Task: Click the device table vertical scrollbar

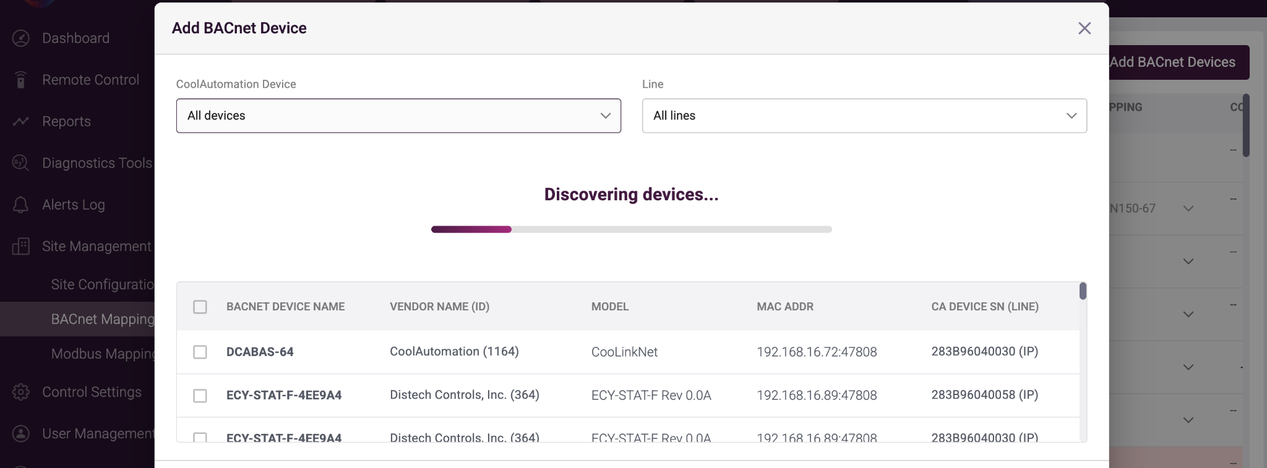Action: tap(1083, 291)
